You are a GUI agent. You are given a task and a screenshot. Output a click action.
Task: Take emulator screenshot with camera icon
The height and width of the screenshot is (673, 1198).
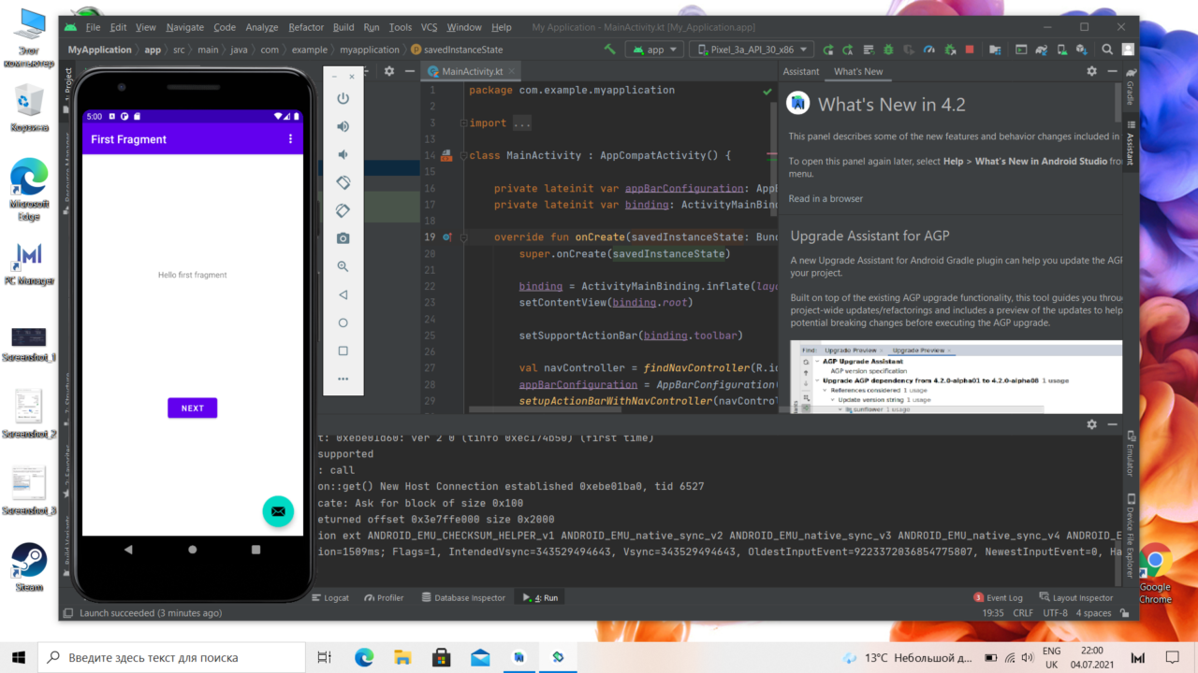click(x=343, y=238)
